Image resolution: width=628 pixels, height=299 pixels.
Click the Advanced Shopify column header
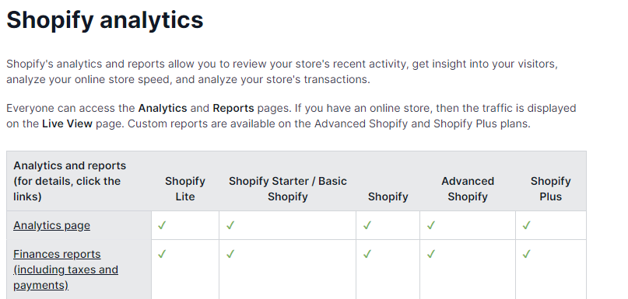468,189
